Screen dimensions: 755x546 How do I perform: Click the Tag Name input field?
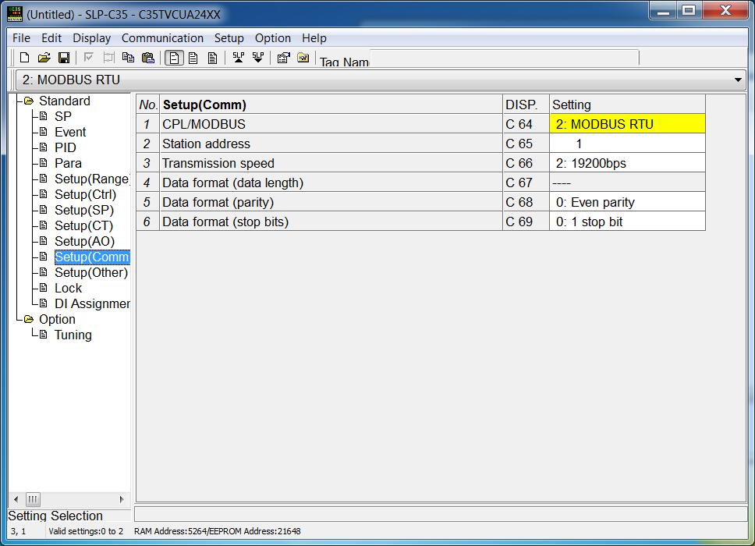(x=504, y=58)
